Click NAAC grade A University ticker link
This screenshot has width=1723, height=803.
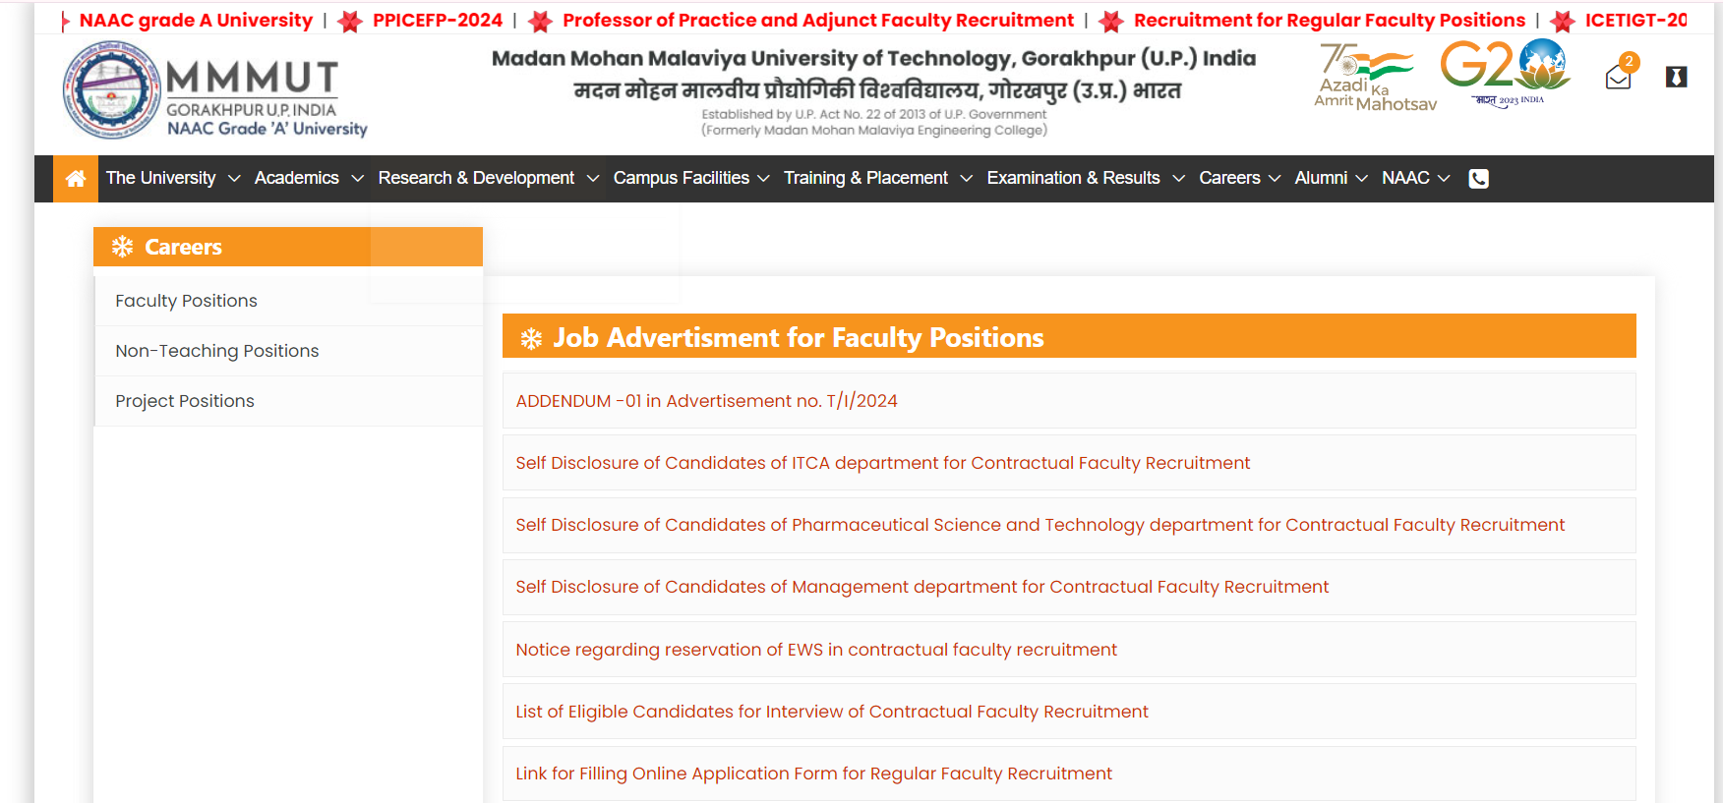[196, 21]
